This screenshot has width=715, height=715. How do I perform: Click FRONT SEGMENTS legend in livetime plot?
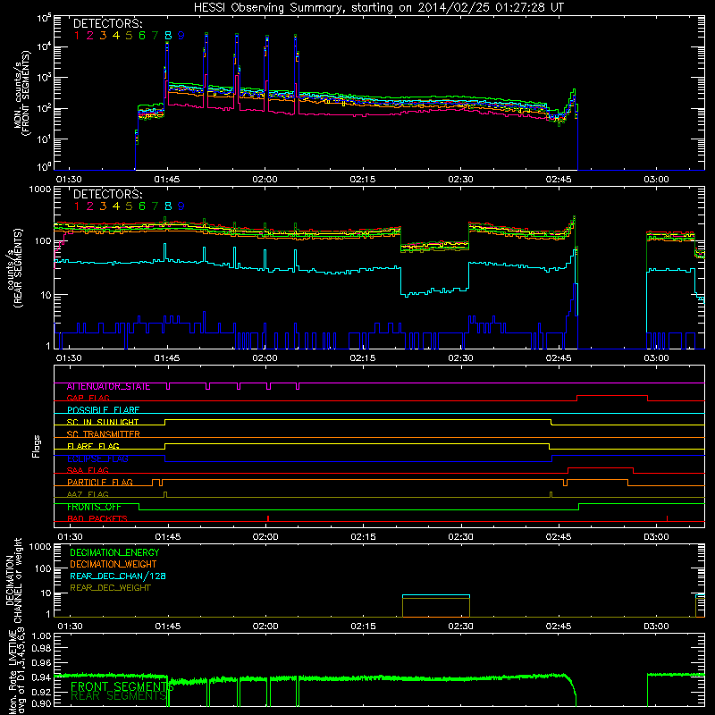pos(122,686)
